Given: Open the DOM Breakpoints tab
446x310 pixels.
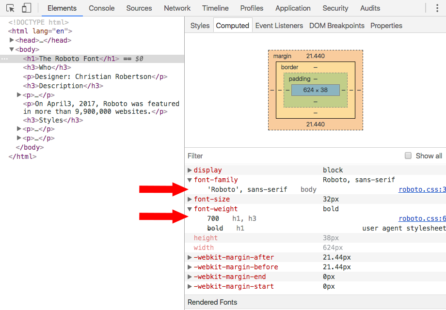Looking at the screenshot, I should 337,26.
